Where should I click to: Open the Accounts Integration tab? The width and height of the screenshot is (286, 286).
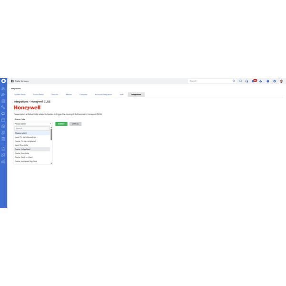pyautogui.click(x=103, y=94)
